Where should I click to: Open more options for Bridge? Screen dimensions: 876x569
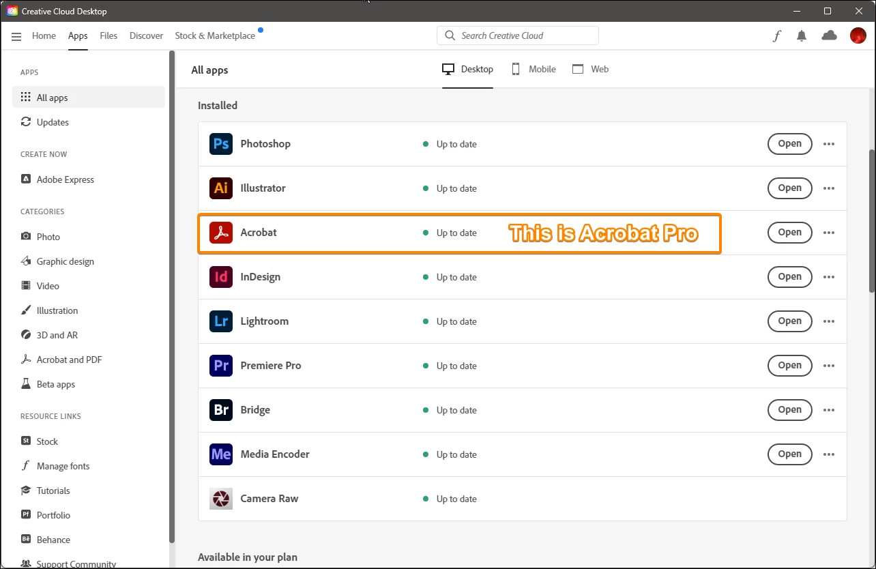pyautogui.click(x=829, y=410)
